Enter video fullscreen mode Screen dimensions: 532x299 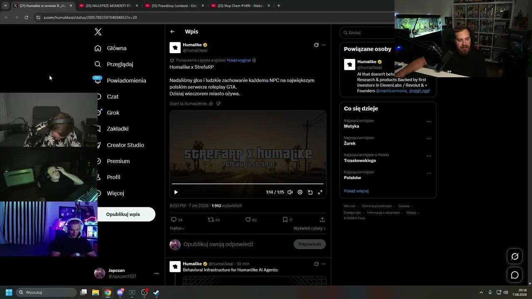pyautogui.click(x=320, y=192)
